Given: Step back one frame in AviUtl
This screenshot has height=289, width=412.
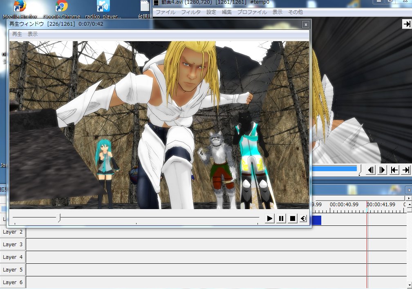Looking at the screenshot, I should coord(370,170).
